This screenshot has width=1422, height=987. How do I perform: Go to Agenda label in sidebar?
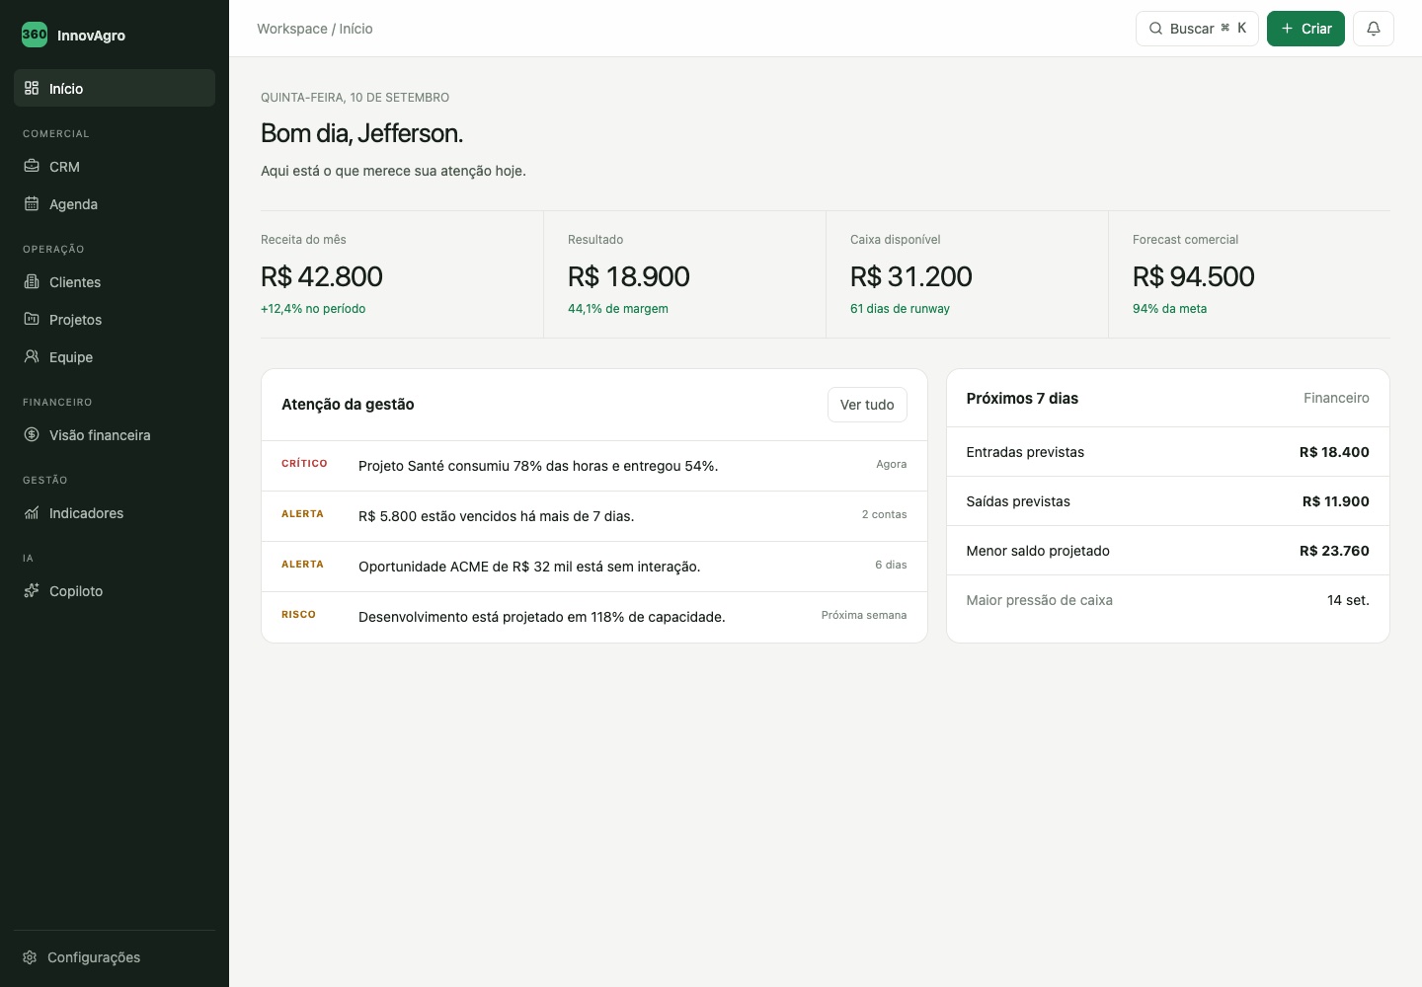click(x=73, y=204)
